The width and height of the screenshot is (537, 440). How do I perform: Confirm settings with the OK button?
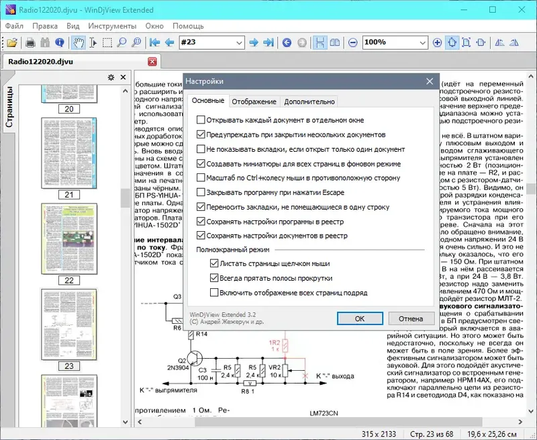pyautogui.click(x=360, y=318)
